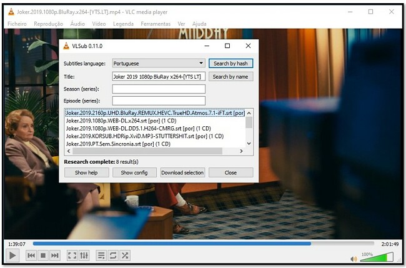
Task: Click the VLSub Close button
Action: (x=230, y=172)
